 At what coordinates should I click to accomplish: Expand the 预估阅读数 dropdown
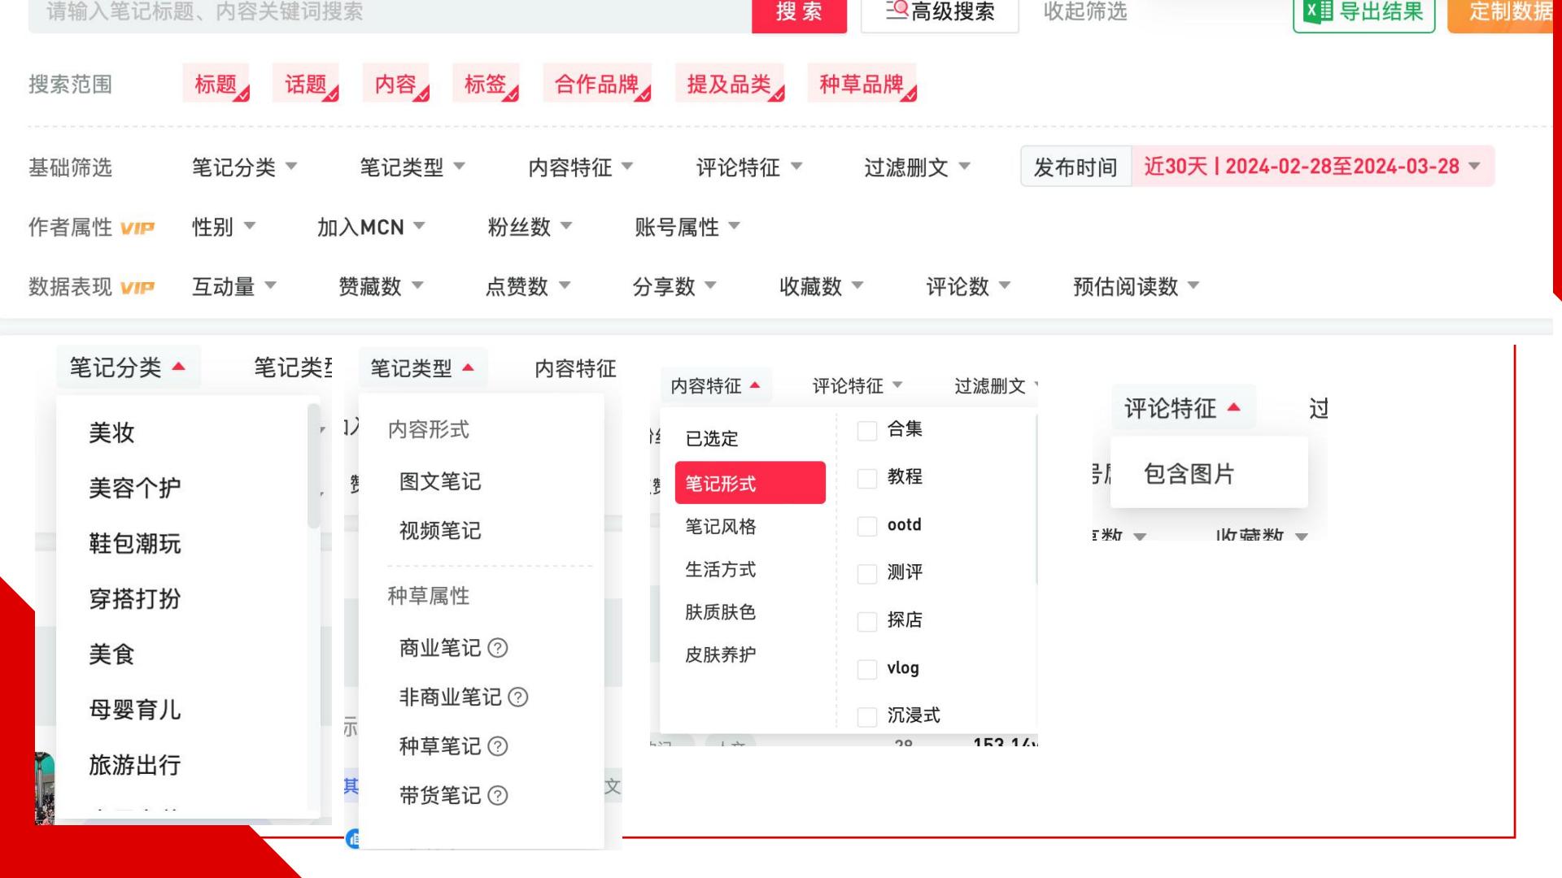coord(1137,286)
